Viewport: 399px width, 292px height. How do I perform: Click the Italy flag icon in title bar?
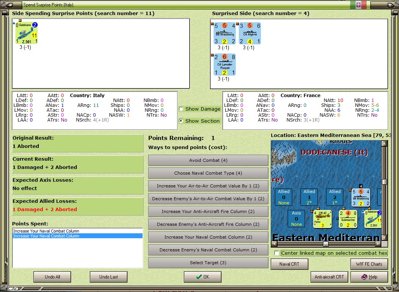pyautogui.click(x=358, y=5)
